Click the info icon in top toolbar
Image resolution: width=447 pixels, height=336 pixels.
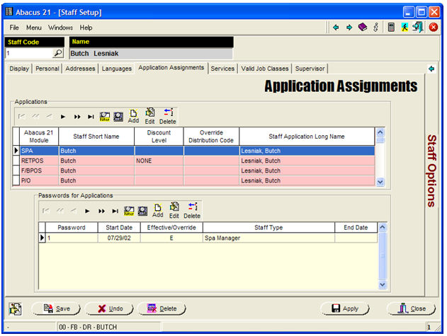pyautogui.click(x=375, y=28)
